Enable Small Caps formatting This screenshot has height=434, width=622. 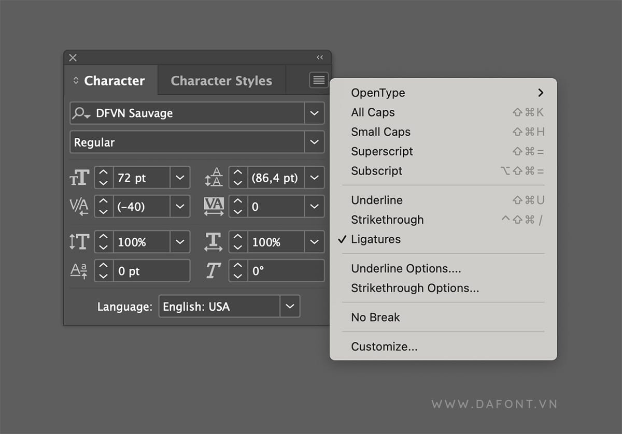pos(380,132)
